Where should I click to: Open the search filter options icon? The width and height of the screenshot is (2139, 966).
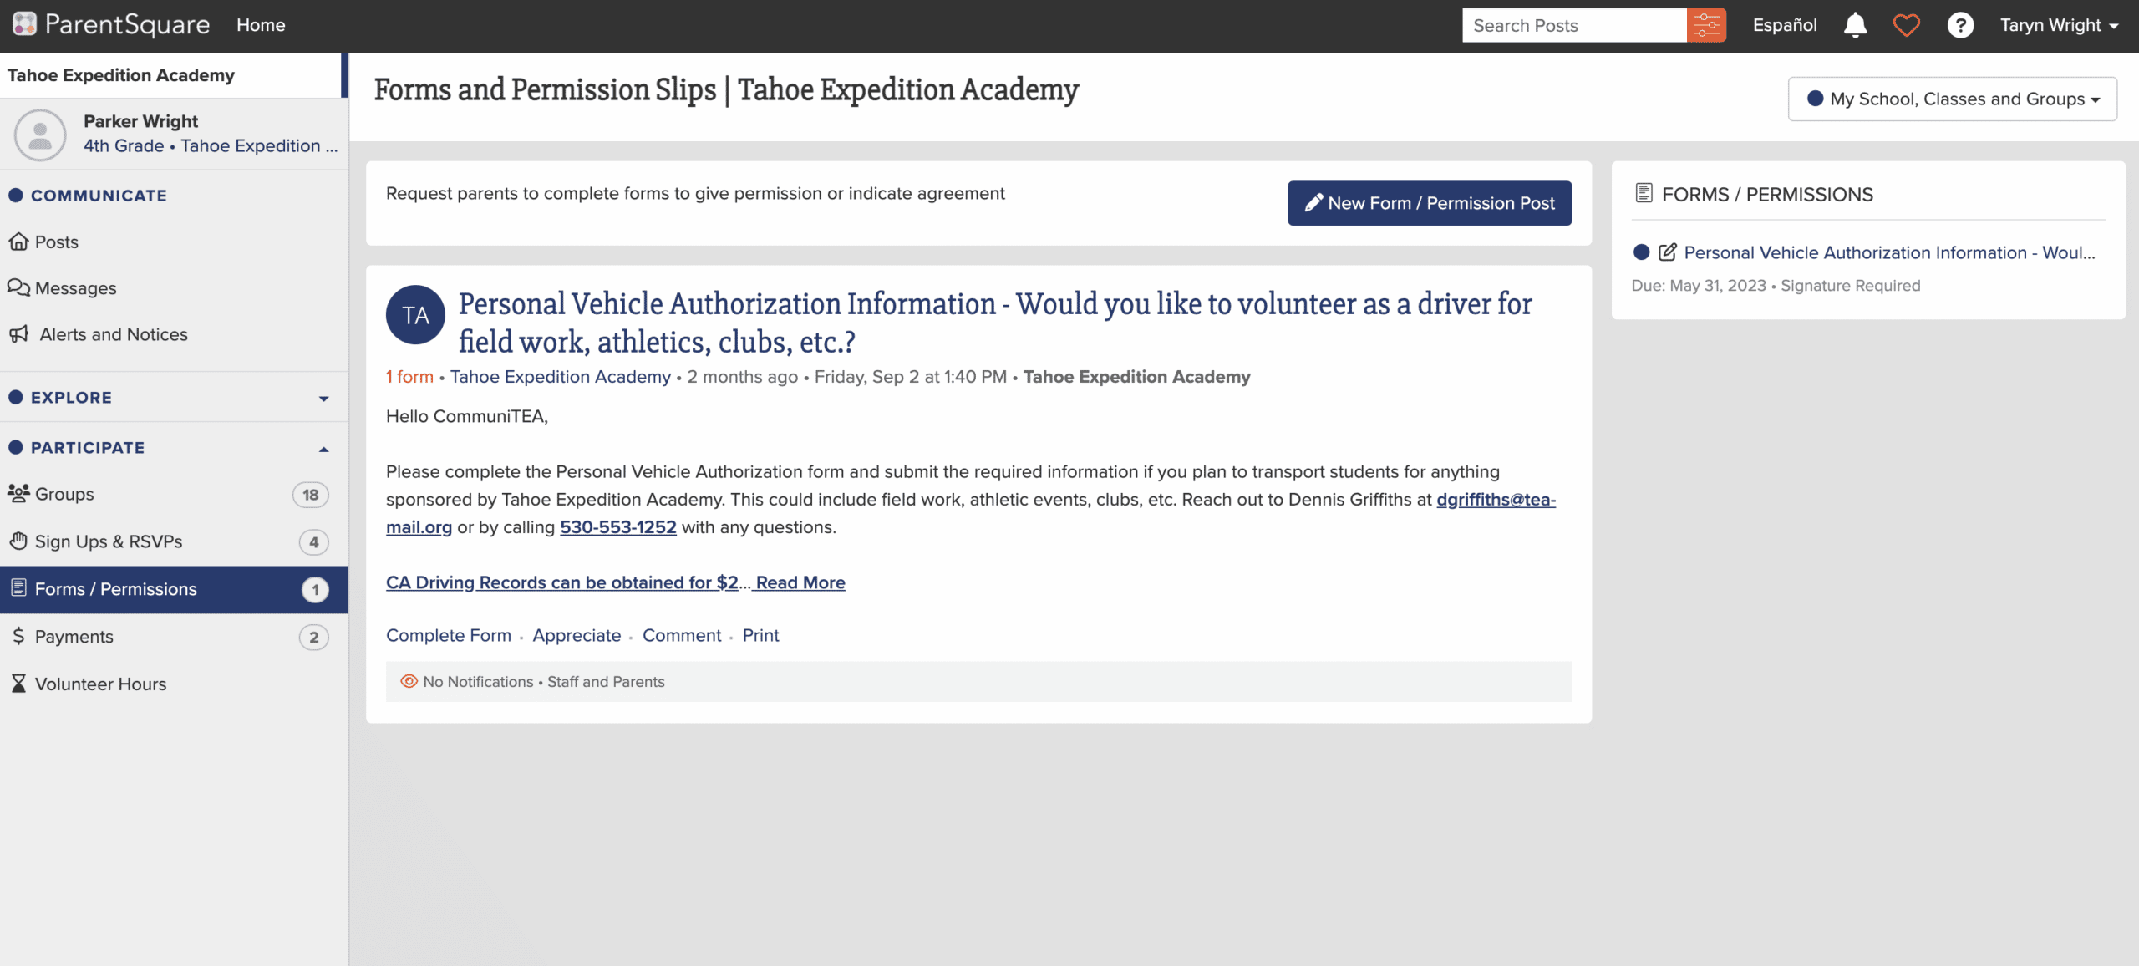(x=1706, y=25)
